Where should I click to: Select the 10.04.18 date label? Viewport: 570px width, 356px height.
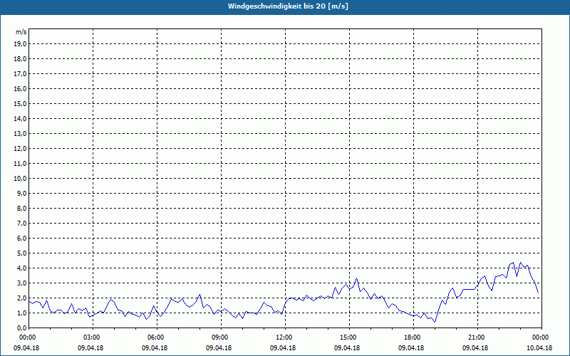pos(539,348)
